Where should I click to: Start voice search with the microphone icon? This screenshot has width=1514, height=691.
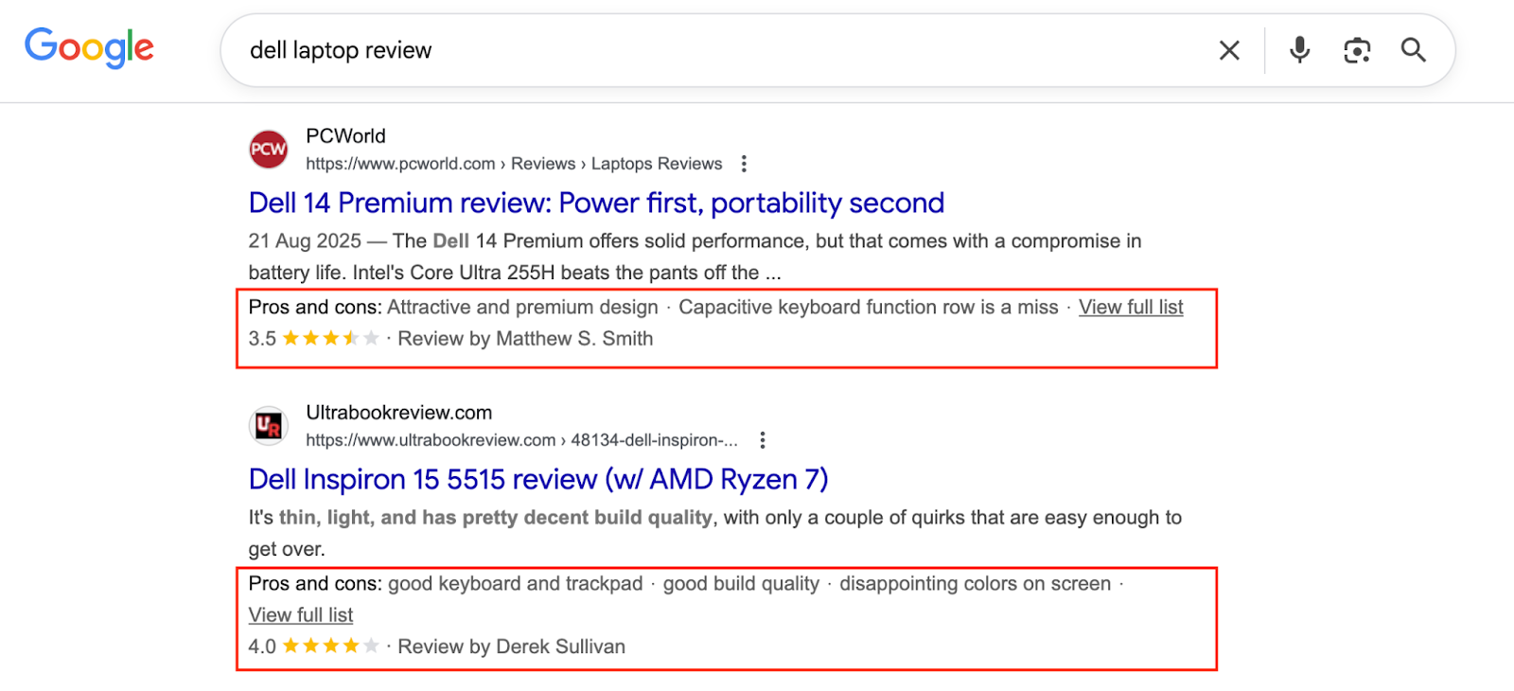pyautogui.click(x=1297, y=49)
